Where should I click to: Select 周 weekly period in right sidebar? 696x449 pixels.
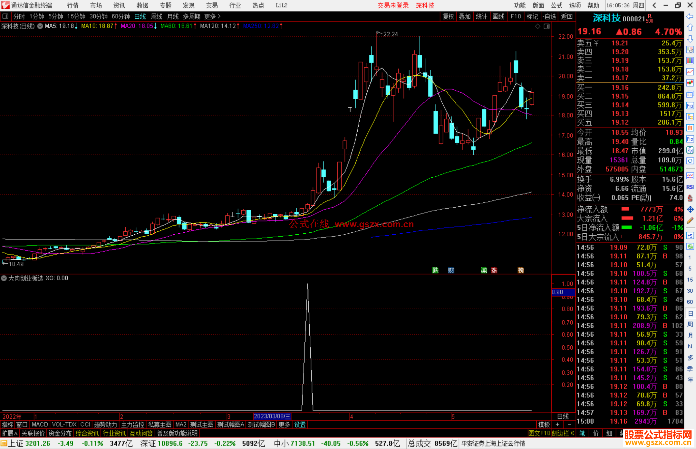click(x=690, y=324)
